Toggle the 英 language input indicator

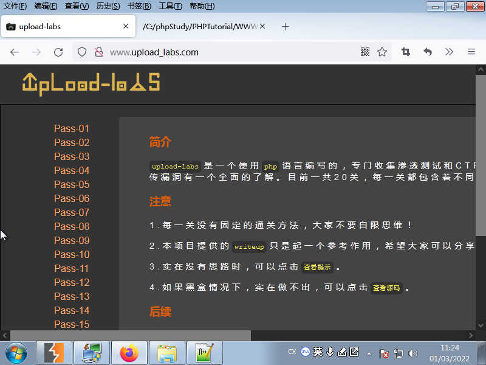[317, 352]
